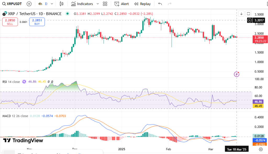
Task: Click the red 2.2850 current price label
Action: click(x=260, y=39)
